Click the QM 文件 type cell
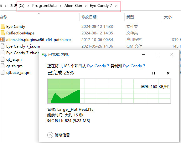The image size is (181, 143). [134, 46]
